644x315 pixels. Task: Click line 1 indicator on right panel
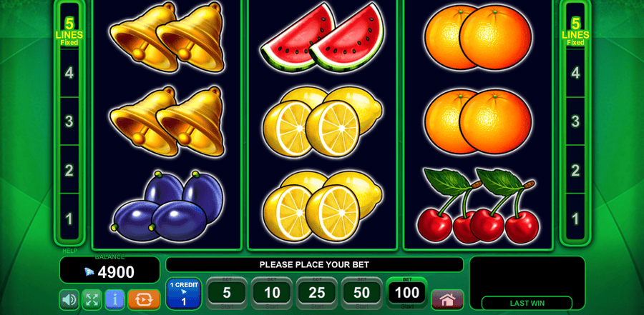coord(575,219)
